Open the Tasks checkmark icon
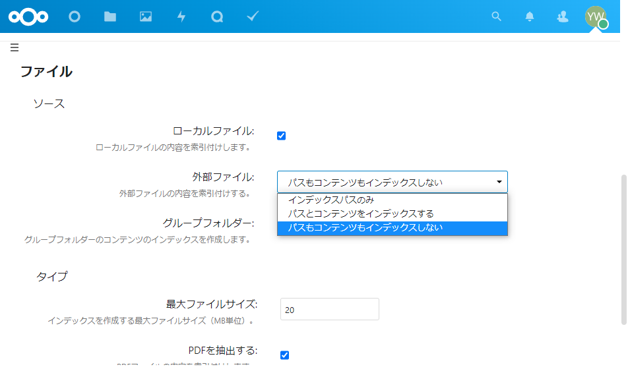Viewport: 628px width, 373px height. click(253, 16)
